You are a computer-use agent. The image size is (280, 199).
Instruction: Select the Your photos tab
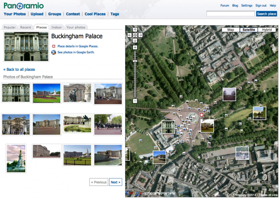[x=76, y=27]
